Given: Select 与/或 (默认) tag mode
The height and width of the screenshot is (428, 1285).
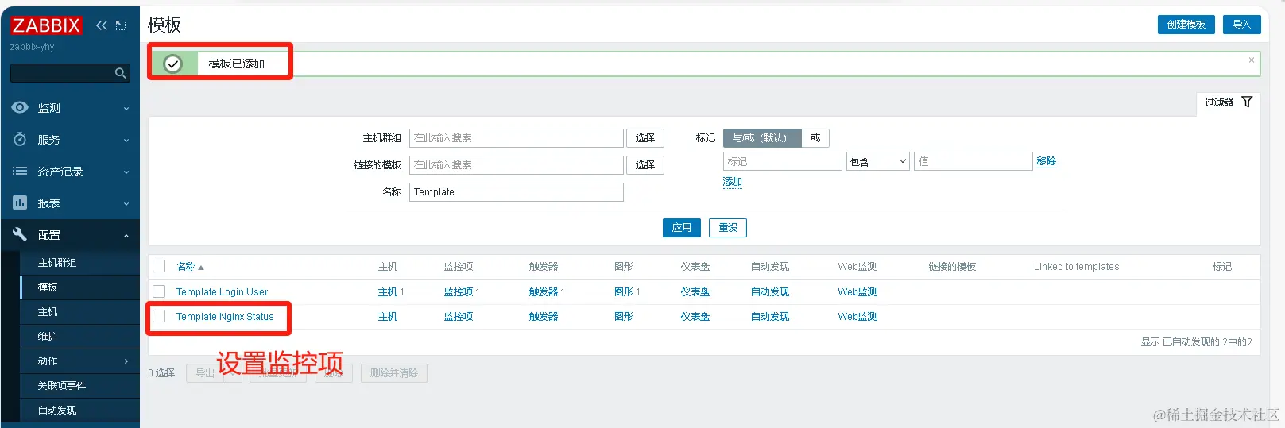Looking at the screenshot, I should [762, 138].
